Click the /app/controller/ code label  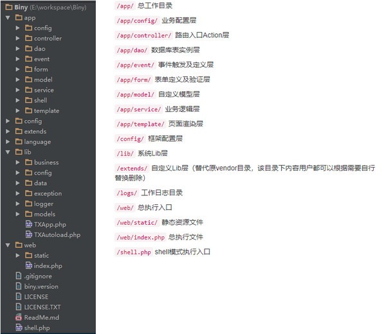(143, 35)
